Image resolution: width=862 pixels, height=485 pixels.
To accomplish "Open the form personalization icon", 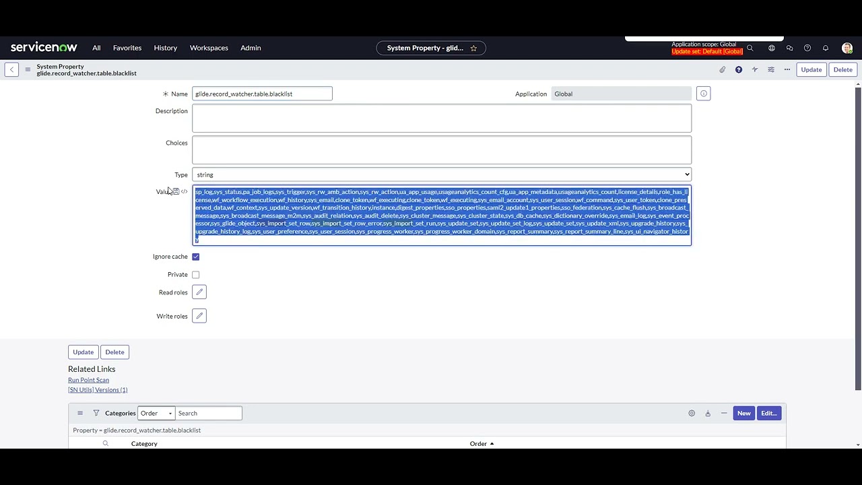I will (770, 69).
